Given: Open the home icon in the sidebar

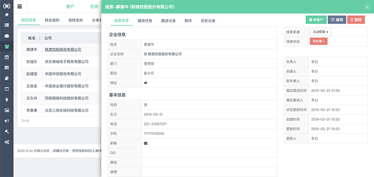Looking at the screenshot, I should 7,14.
